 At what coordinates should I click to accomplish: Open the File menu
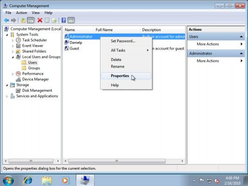(x=8, y=13)
